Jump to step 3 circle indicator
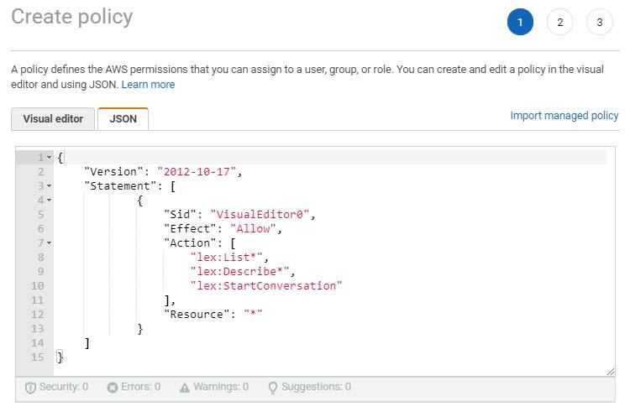Image resolution: width=630 pixels, height=417 pixels. click(x=599, y=23)
